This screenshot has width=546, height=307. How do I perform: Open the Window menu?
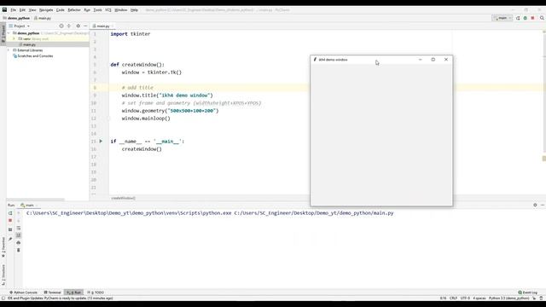pos(121,10)
